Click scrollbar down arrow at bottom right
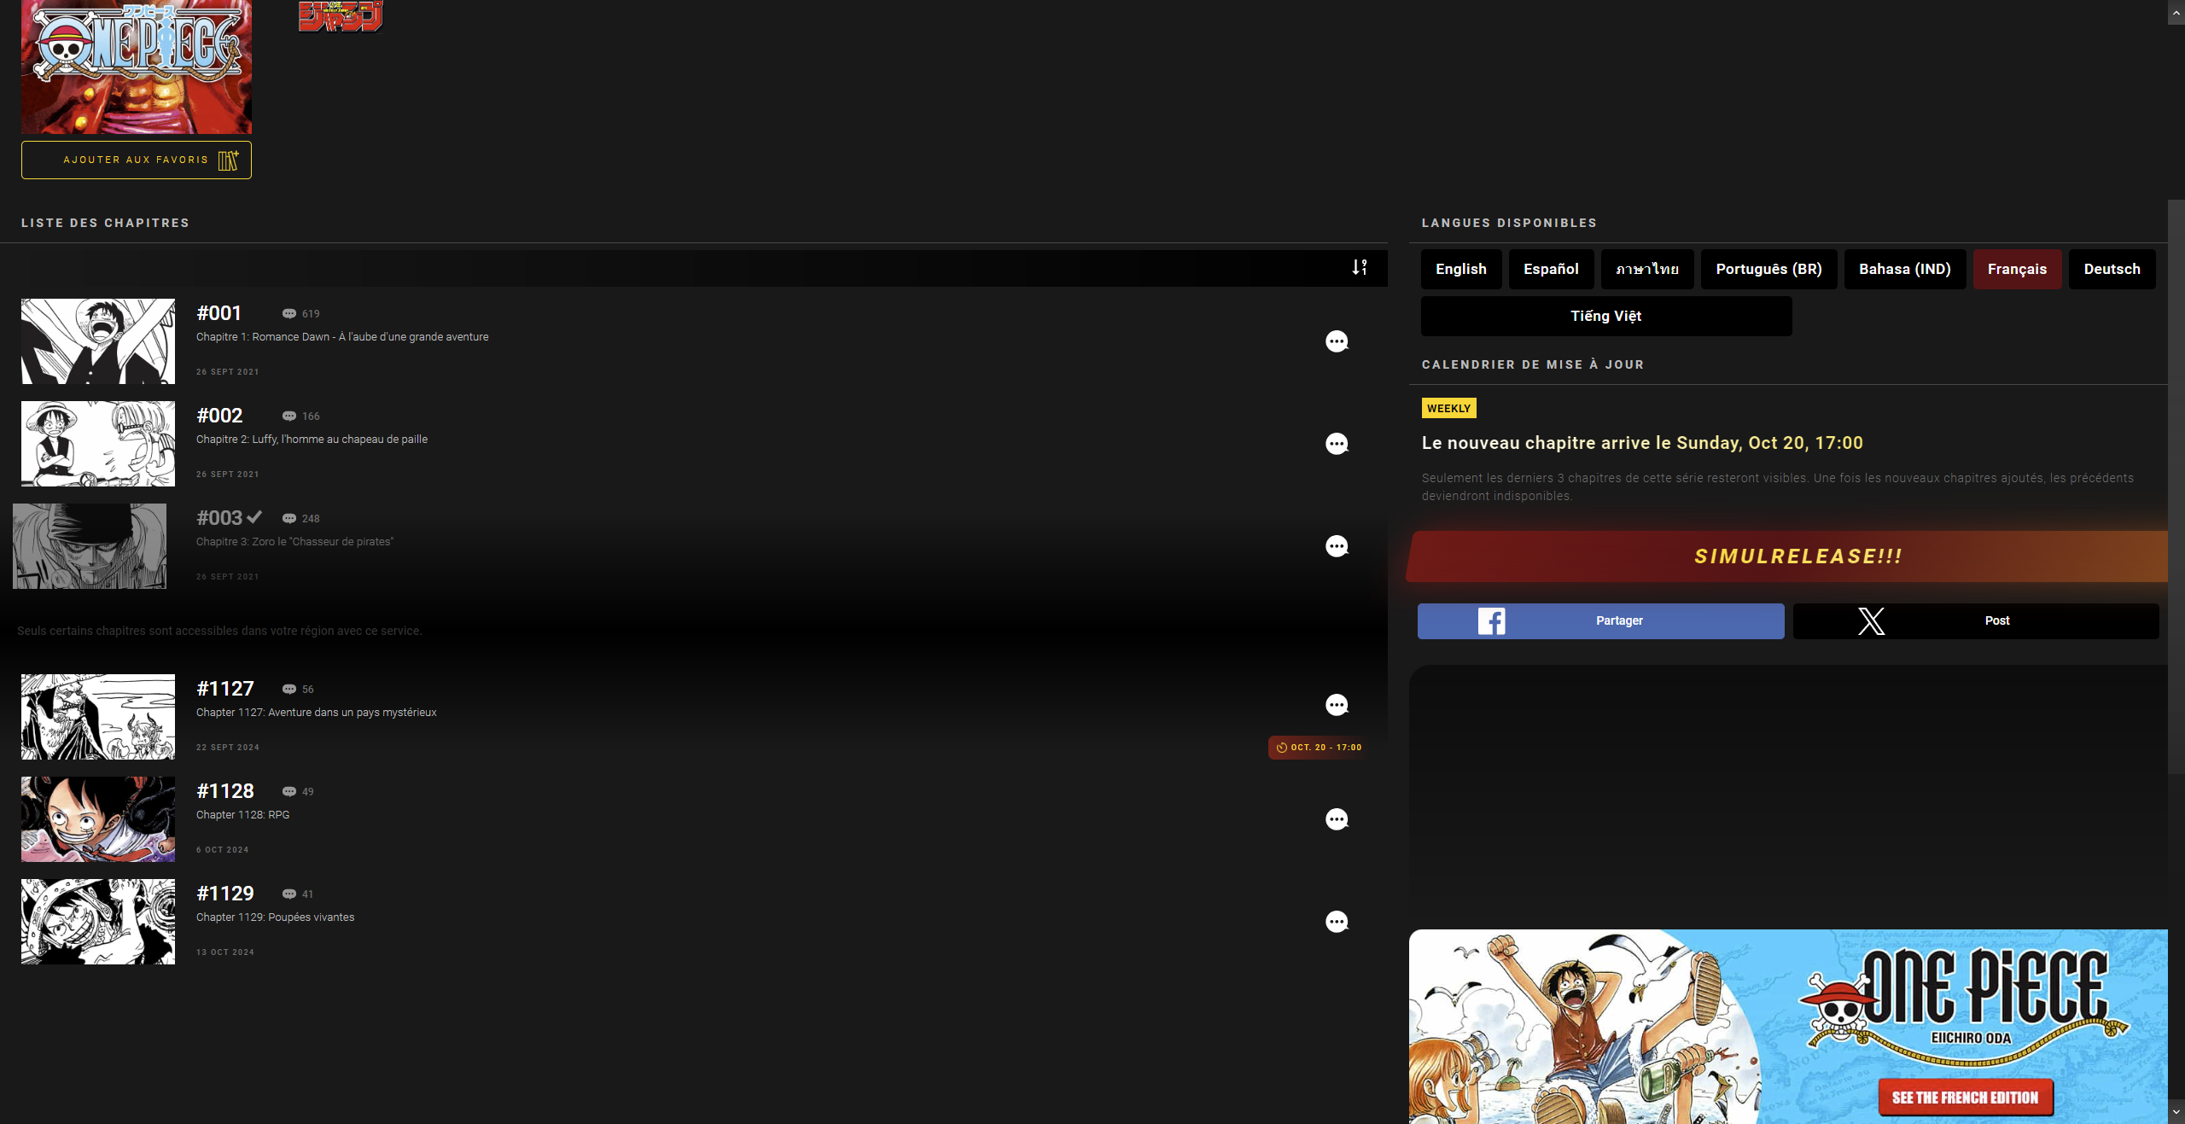 [x=2176, y=1112]
